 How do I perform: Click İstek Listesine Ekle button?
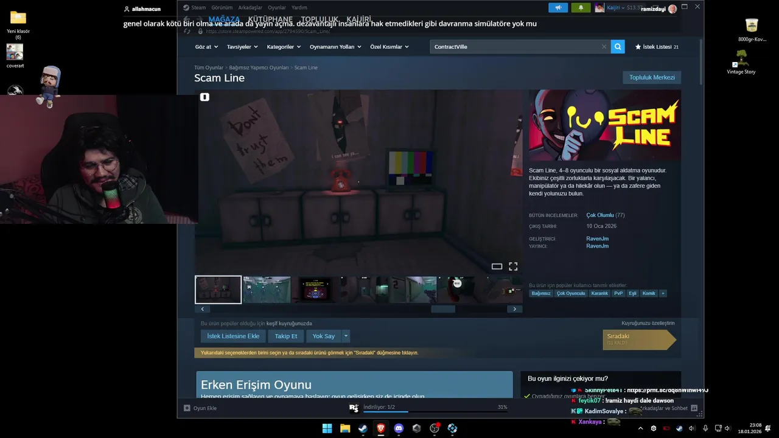tap(233, 336)
